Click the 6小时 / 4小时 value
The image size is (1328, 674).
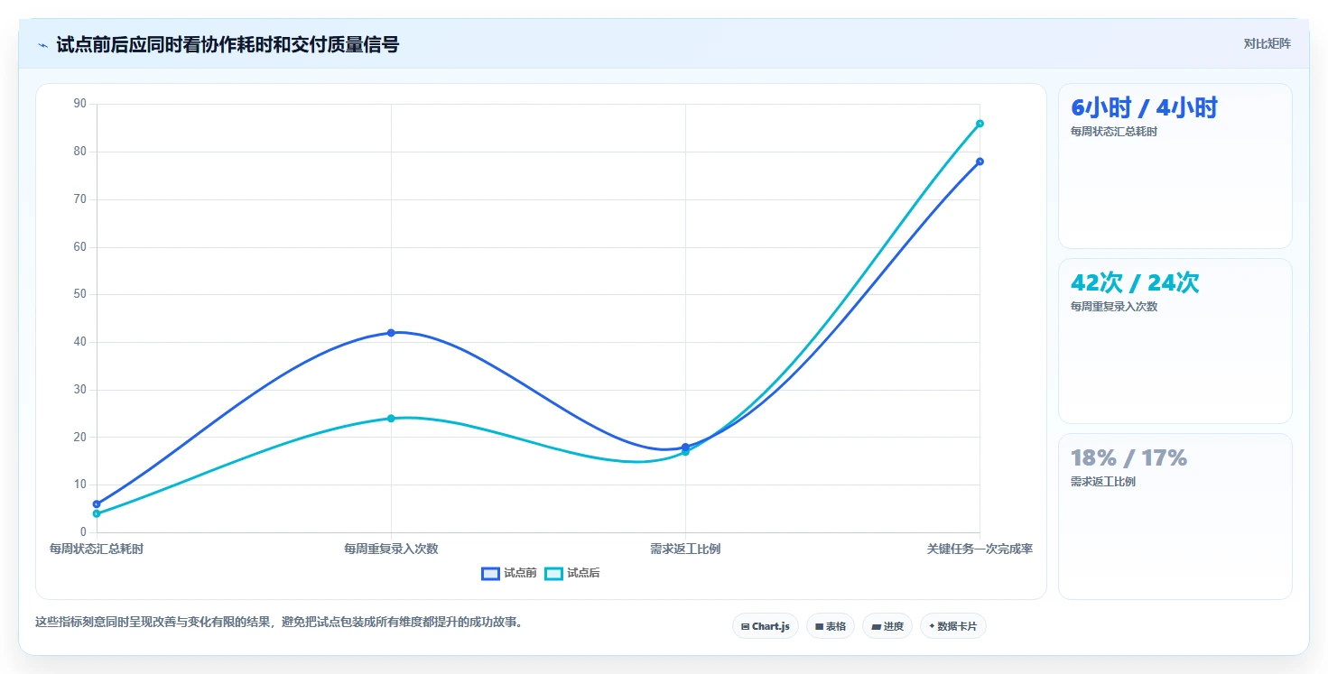coord(1144,108)
